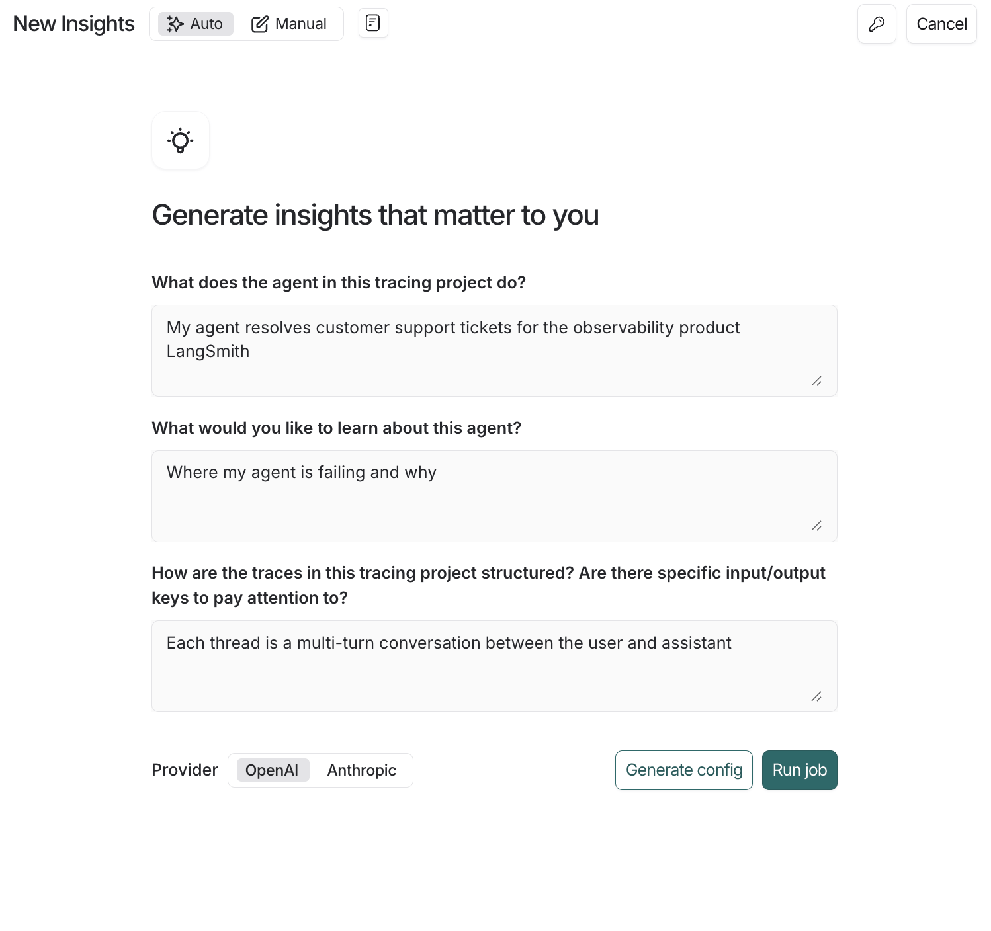
Task: Click 'Generate insights that matter to you' heading
Action: coord(375,216)
